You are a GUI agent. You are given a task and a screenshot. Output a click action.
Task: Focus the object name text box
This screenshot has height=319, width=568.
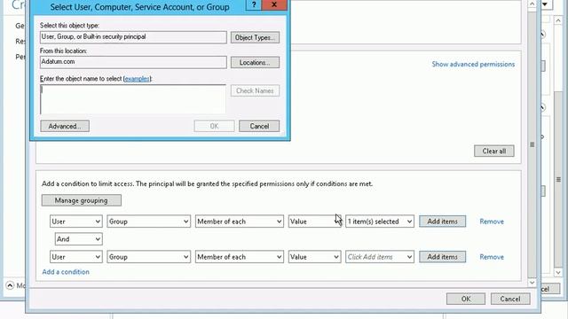(x=133, y=99)
